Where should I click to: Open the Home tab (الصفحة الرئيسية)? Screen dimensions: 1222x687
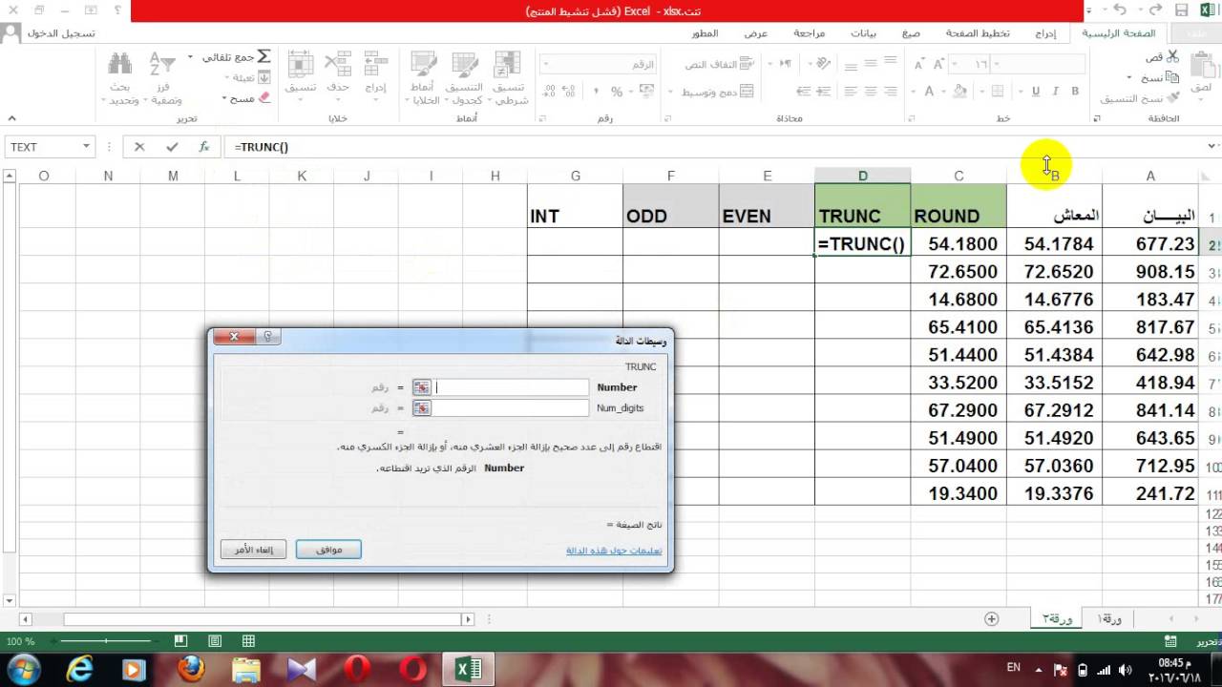(1119, 33)
